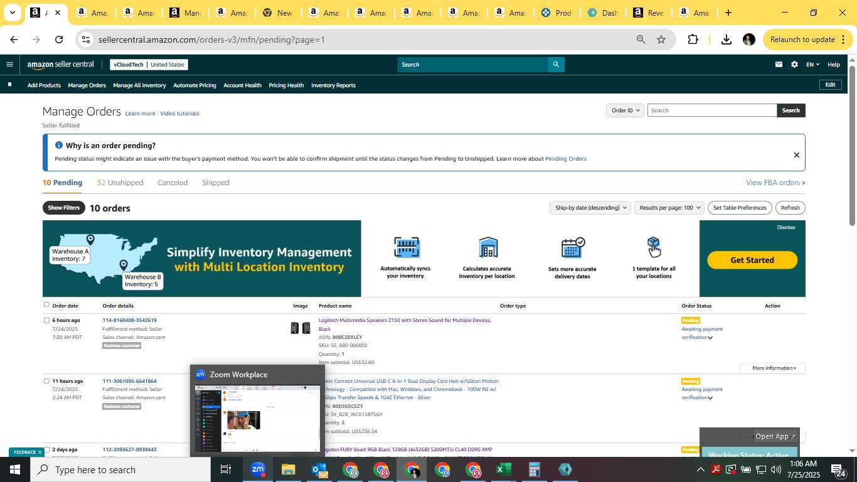
Task: Open a new browser tab
Action: (728, 13)
